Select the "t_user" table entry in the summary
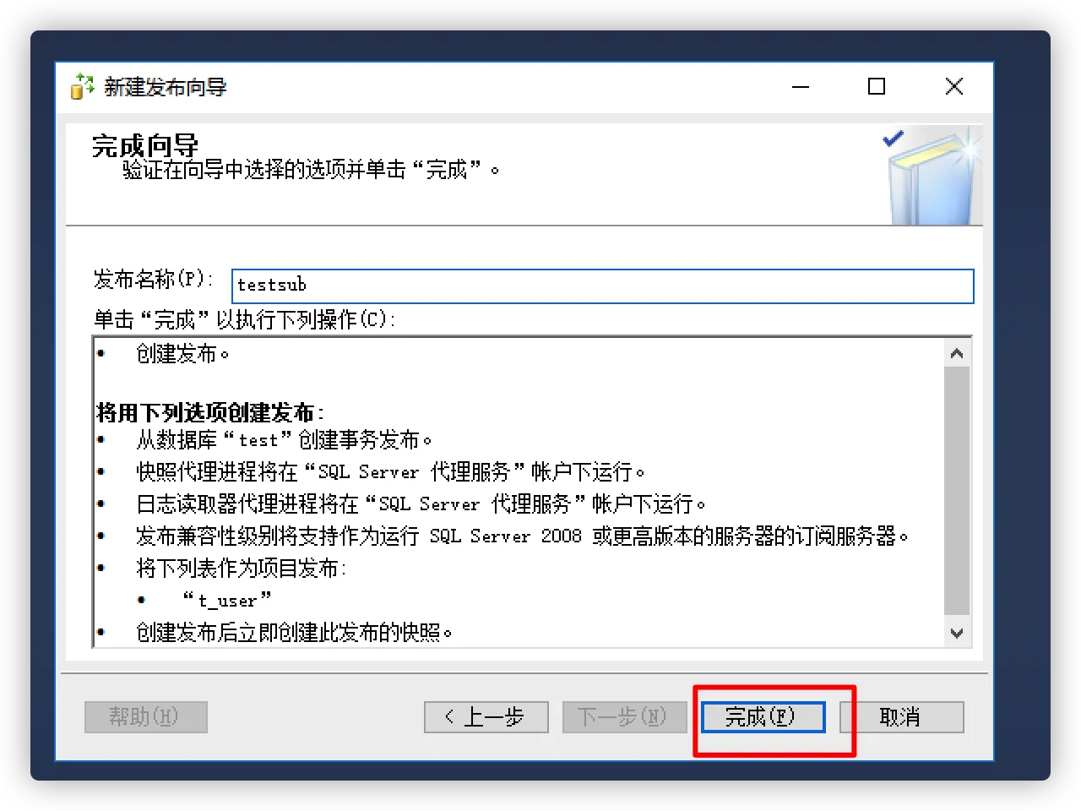Screen dimensions: 1081x811 226,600
